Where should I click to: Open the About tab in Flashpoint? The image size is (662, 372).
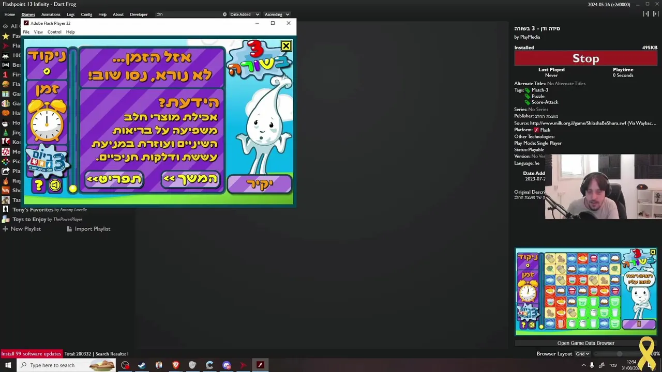pyautogui.click(x=118, y=14)
